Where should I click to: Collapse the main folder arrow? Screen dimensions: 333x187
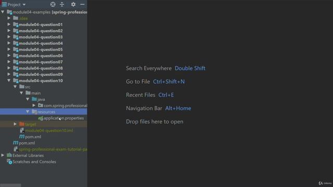point(21,93)
